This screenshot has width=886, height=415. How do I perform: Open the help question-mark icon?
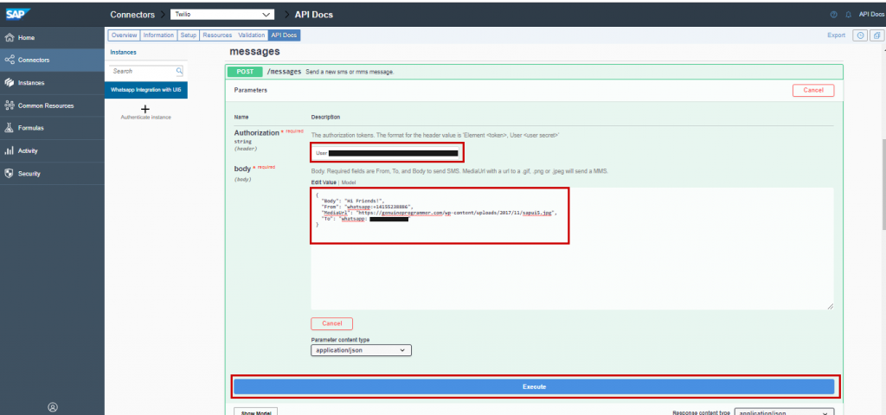[x=833, y=15]
